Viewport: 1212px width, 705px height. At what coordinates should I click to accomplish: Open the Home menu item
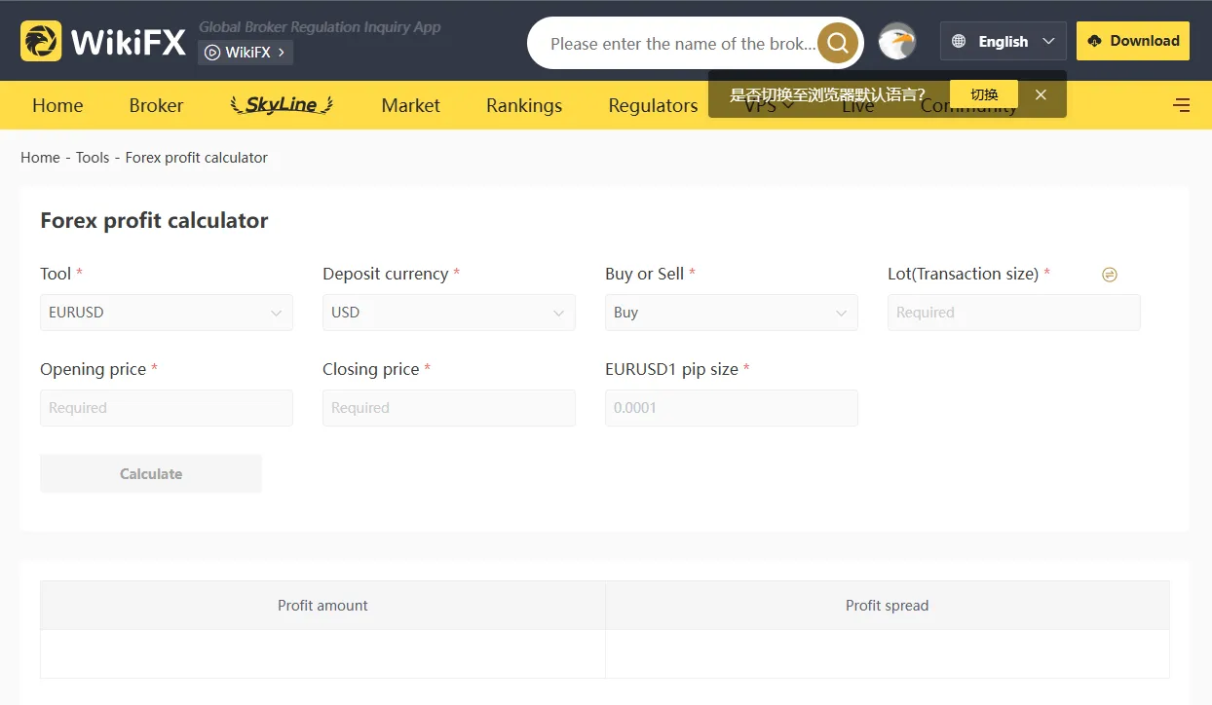click(x=57, y=105)
